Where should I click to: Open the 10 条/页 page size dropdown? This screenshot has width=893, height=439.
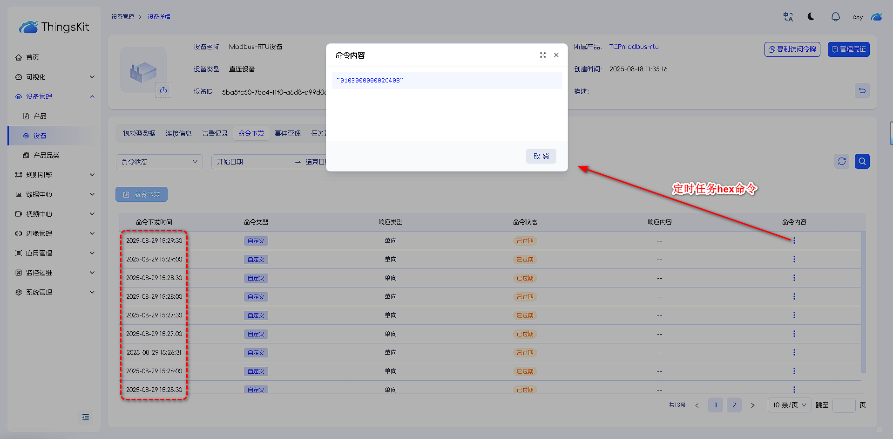(x=789, y=405)
